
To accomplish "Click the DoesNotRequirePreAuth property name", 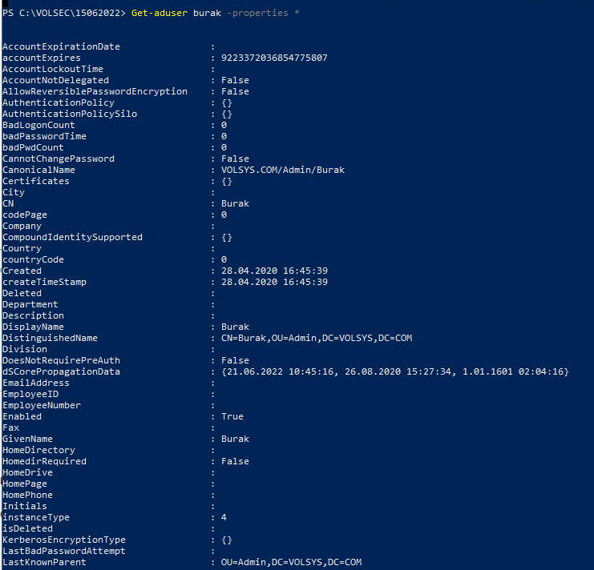I will point(61,360).
